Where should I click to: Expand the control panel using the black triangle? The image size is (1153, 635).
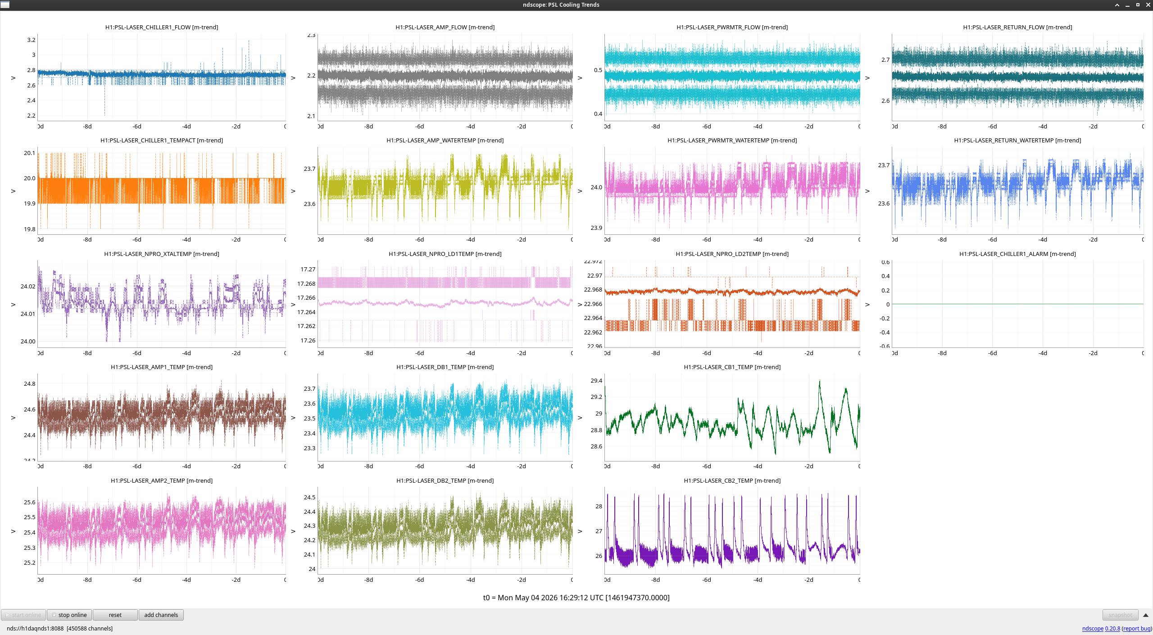click(x=1146, y=615)
